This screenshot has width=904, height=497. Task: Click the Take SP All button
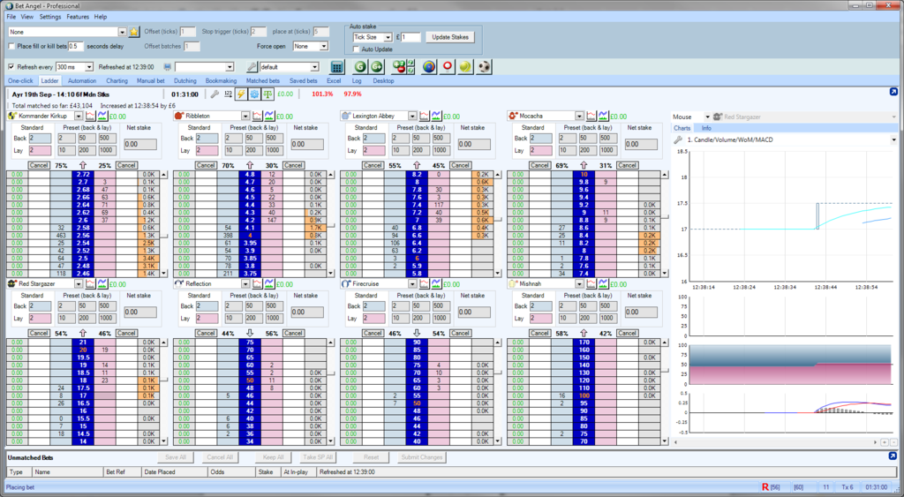318,457
